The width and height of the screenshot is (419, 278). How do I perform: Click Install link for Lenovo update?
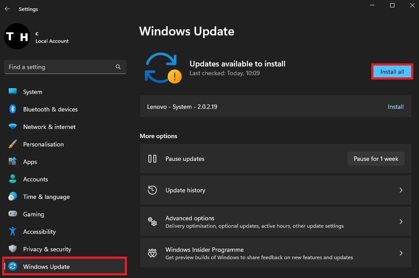coord(395,107)
